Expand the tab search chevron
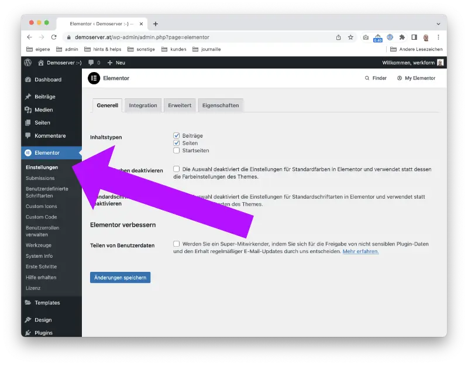This screenshot has width=468, height=365. (438, 24)
